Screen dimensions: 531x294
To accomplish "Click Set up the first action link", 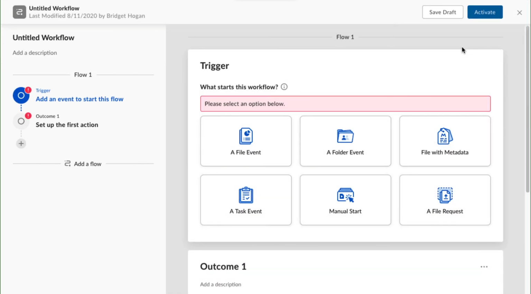I will pos(67,125).
